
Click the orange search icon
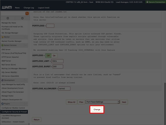(x=27, y=13)
